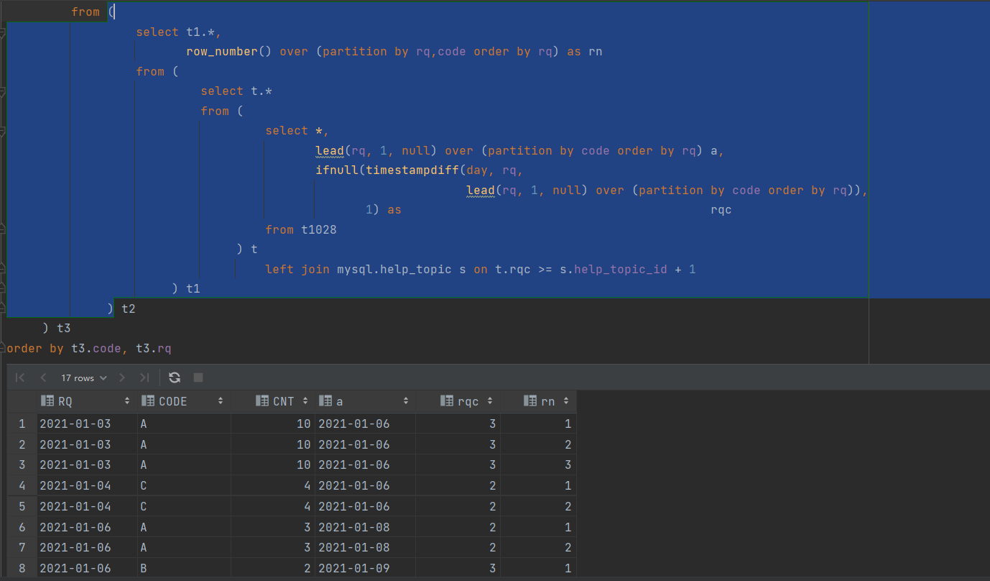The width and height of the screenshot is (990, 581).
Task: Go to previous page of results
Action: [x=44, y=378]
